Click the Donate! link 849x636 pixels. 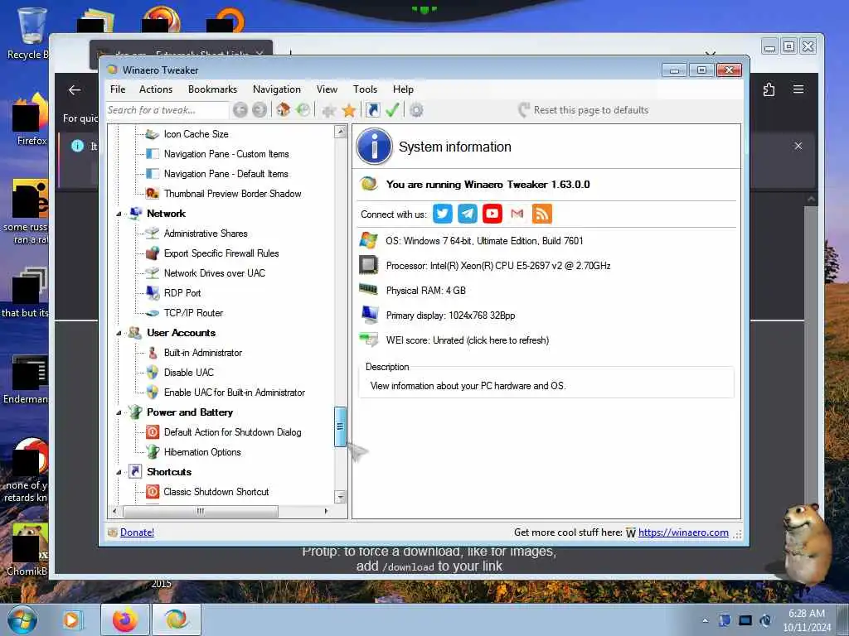137,532
